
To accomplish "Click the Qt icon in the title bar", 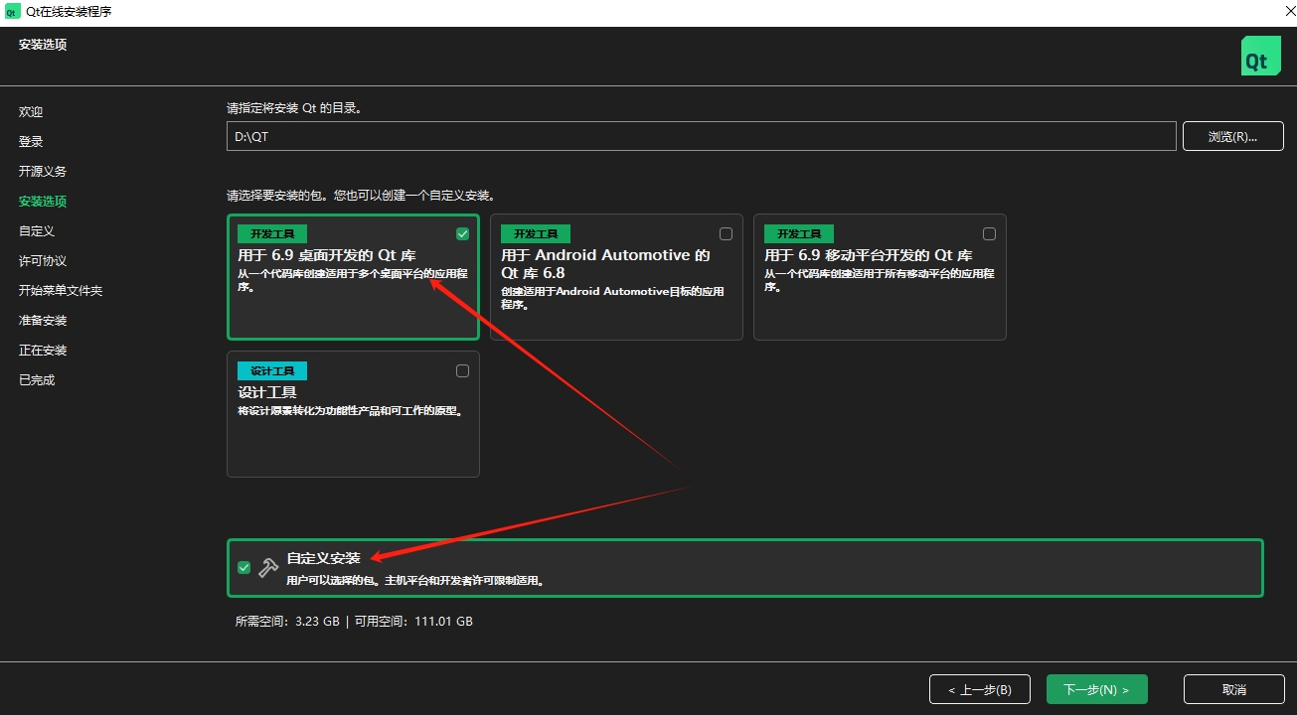I will coord(13,11).
